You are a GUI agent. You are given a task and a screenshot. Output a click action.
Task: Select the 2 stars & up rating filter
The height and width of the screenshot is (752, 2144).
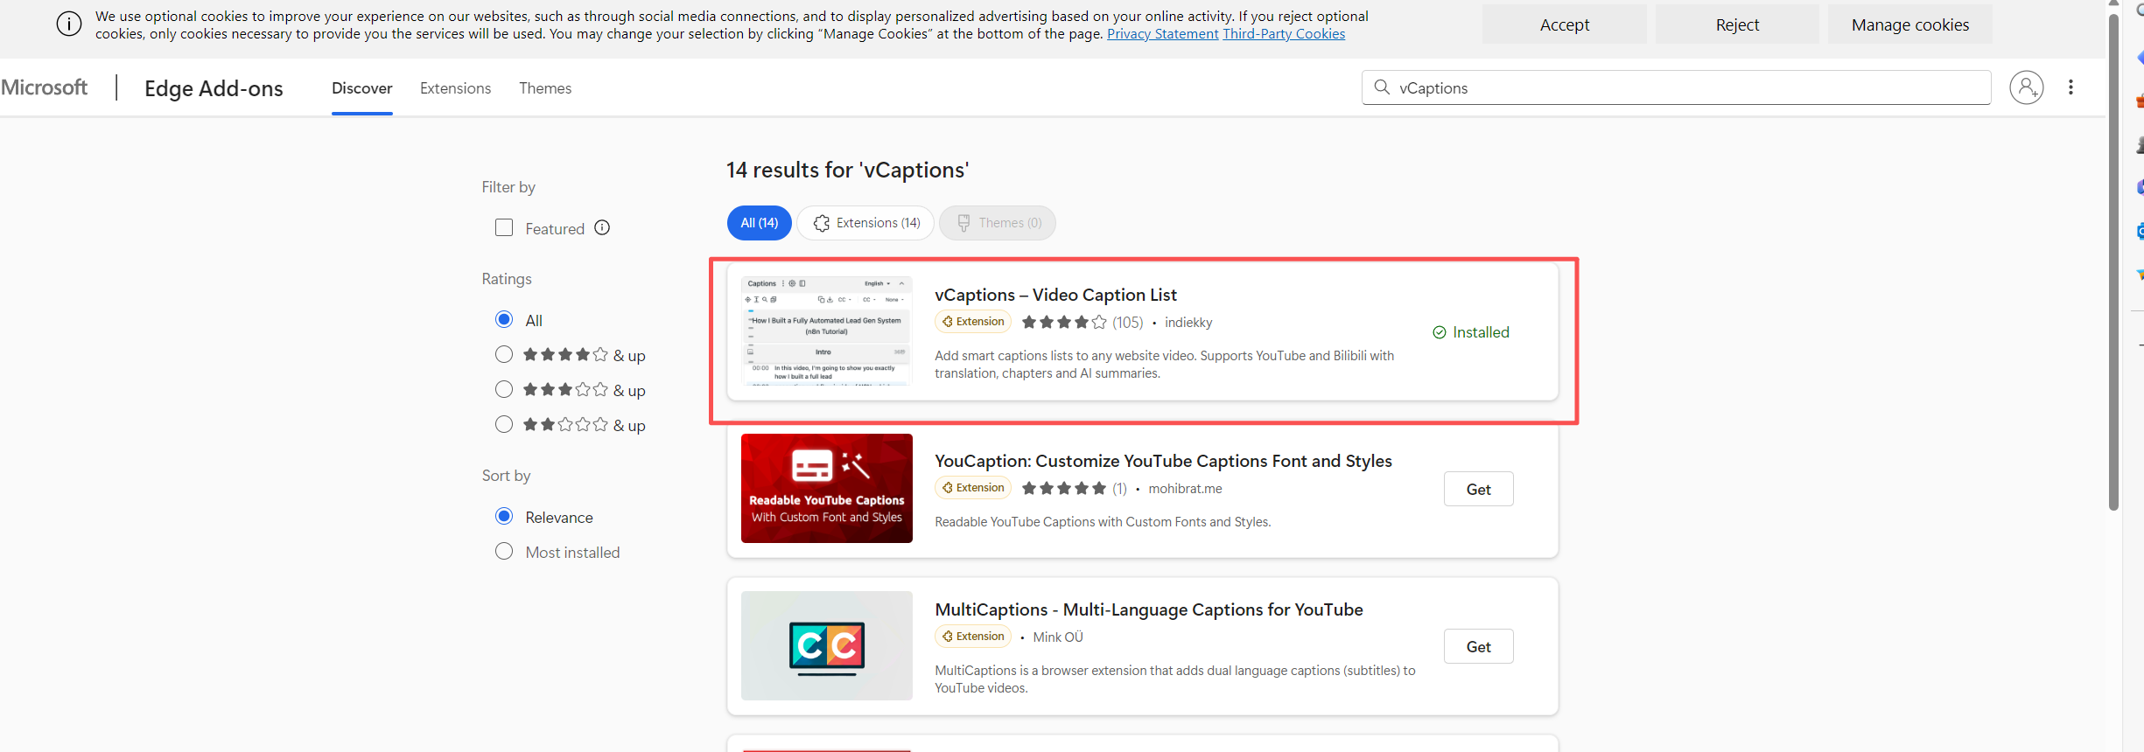pos(504,424)
